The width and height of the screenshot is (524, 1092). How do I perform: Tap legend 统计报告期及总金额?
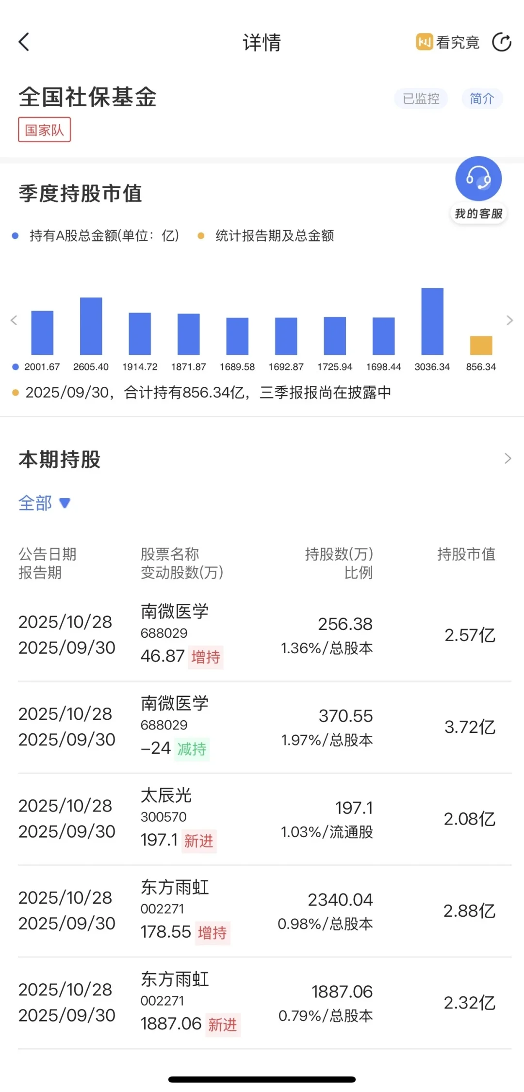click(266, 236)
